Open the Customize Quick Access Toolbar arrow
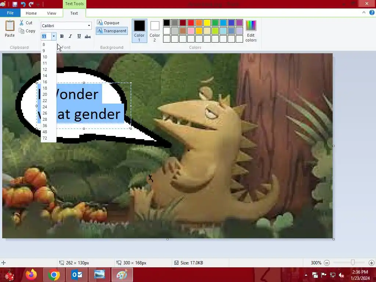Viewport: 376px width, 282px height. point(38,4)
